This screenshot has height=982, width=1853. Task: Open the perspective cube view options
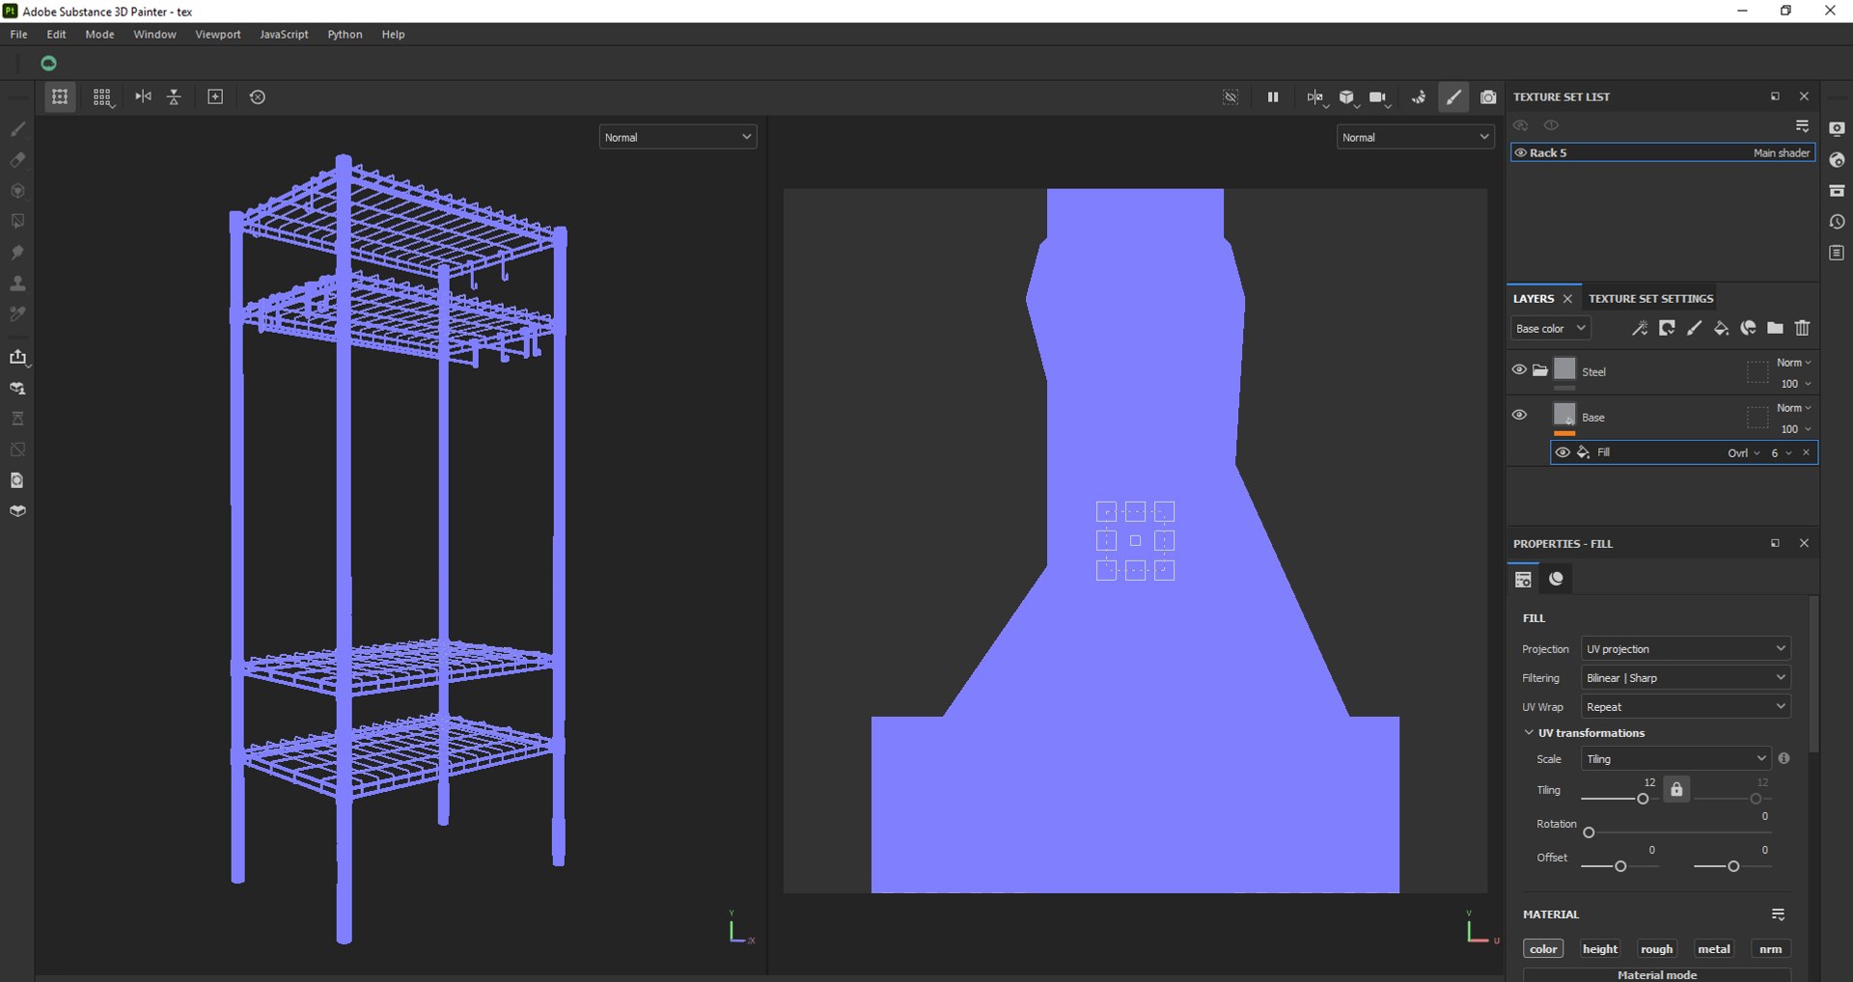click(1347, 97)
